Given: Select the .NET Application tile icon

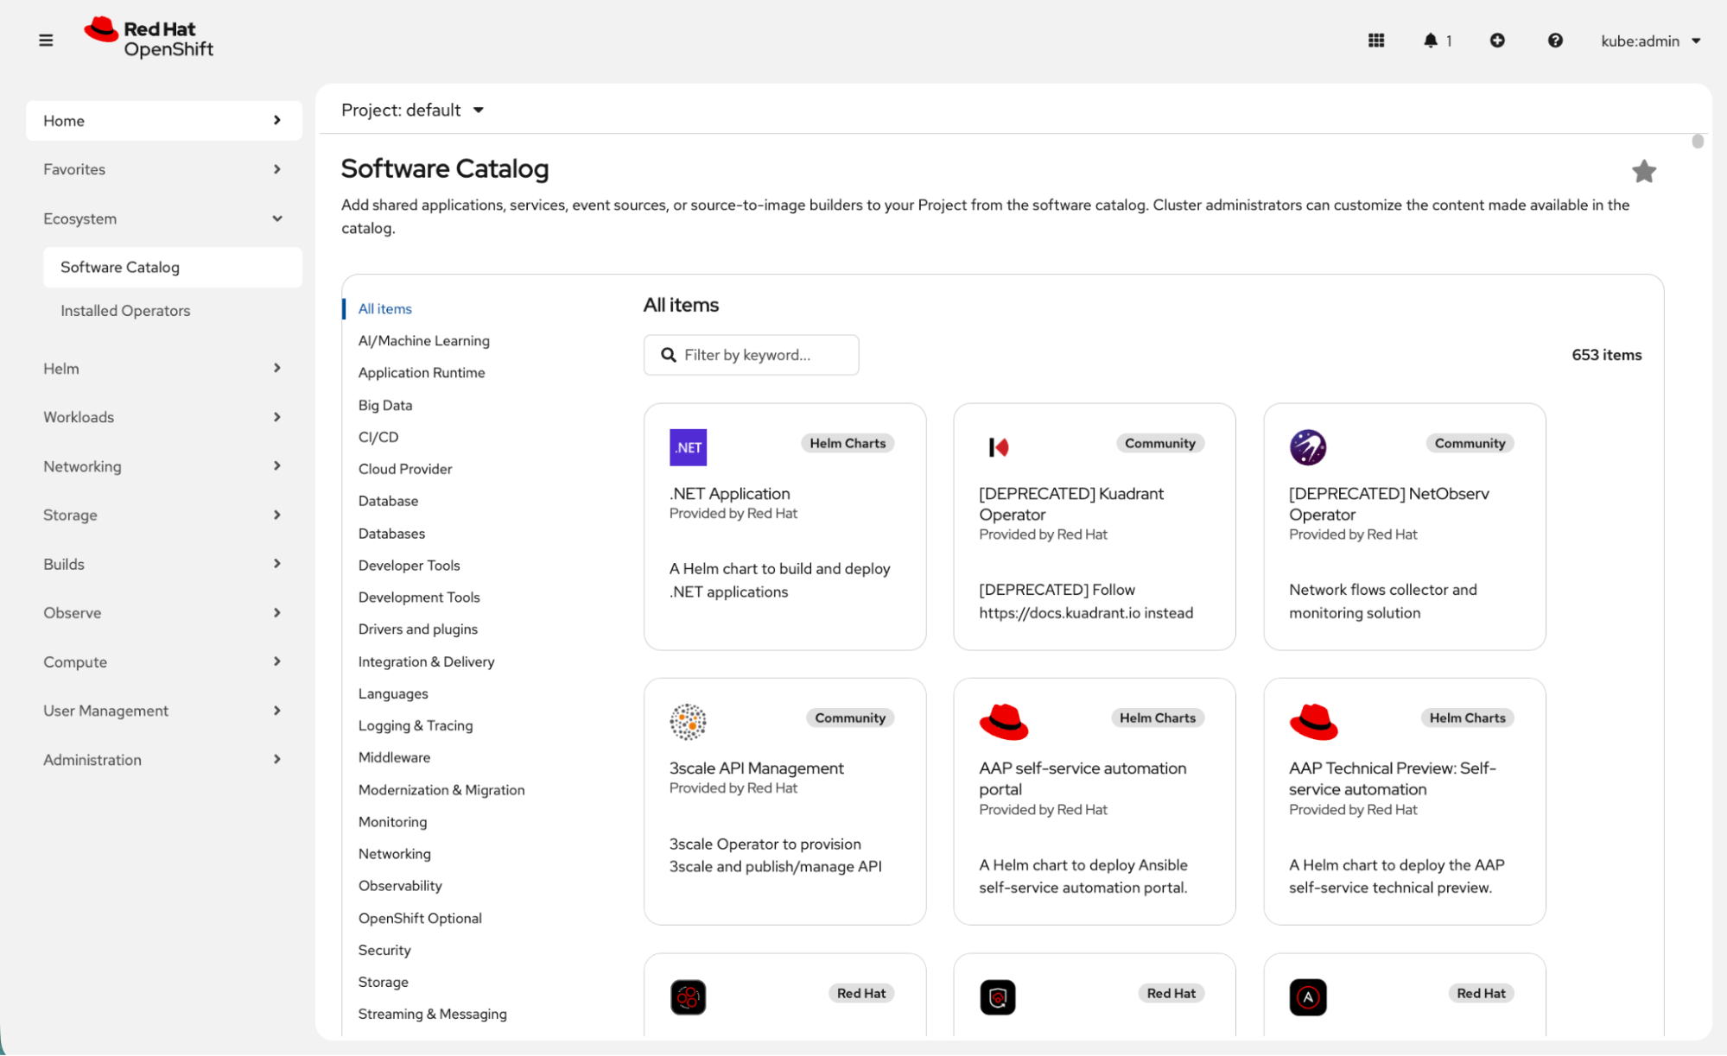Looking at the screenshot, I should click(688, 447).
